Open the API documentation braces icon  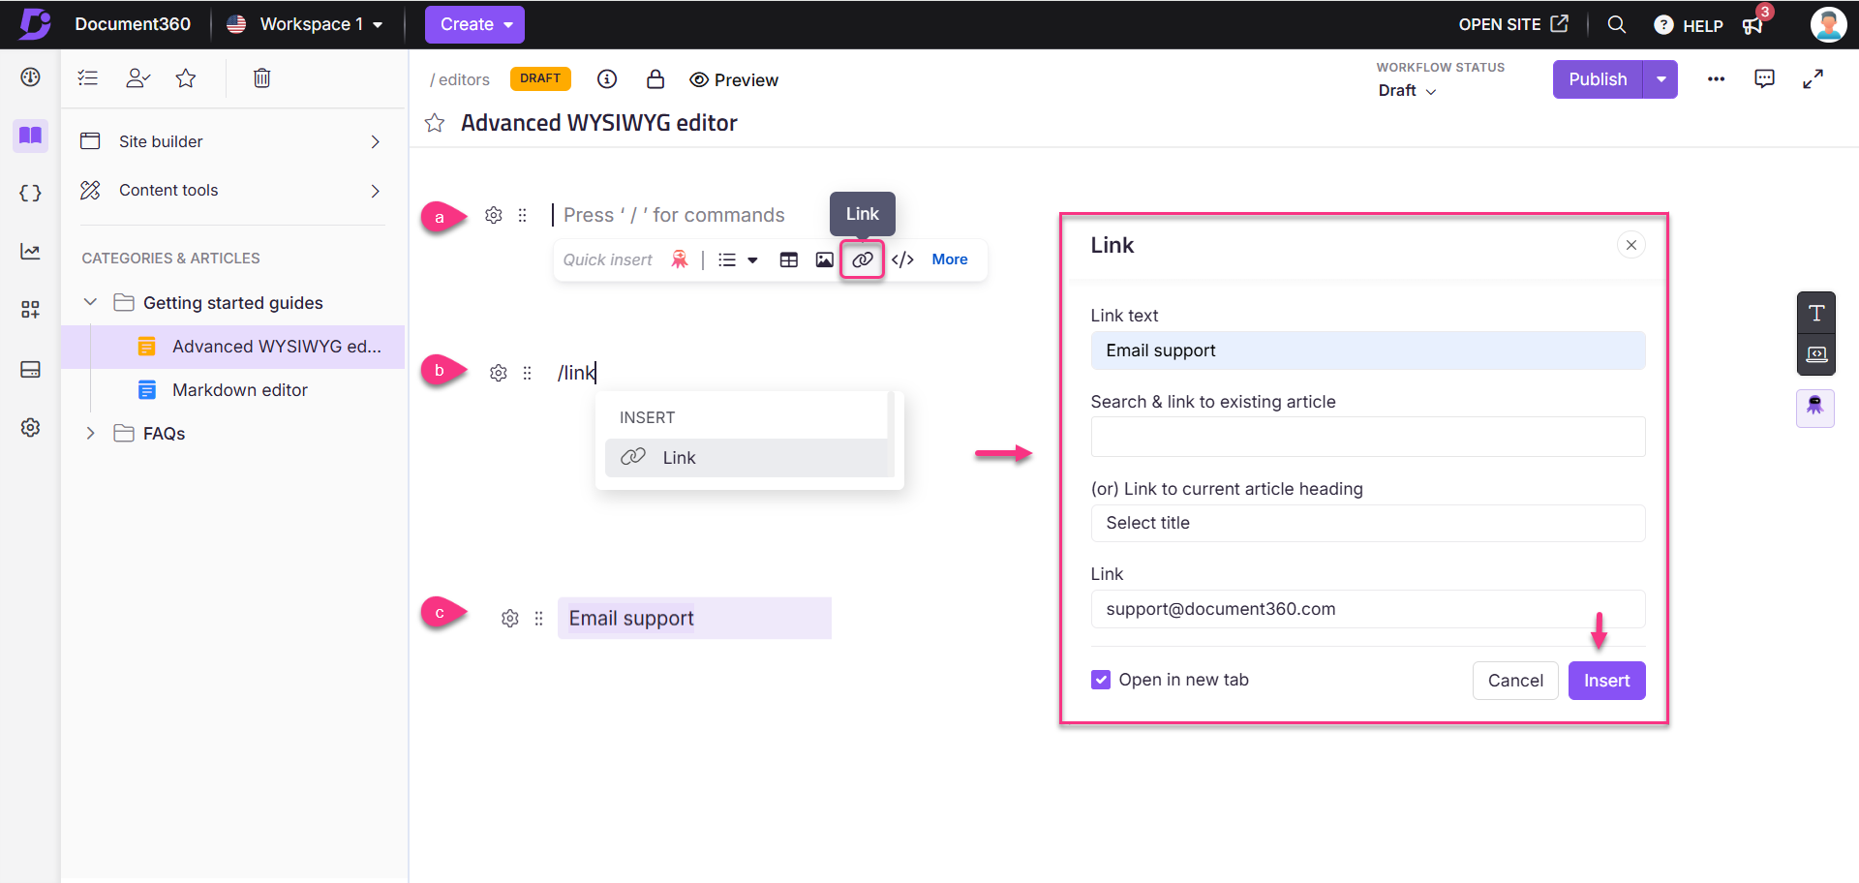click(30, 194)
